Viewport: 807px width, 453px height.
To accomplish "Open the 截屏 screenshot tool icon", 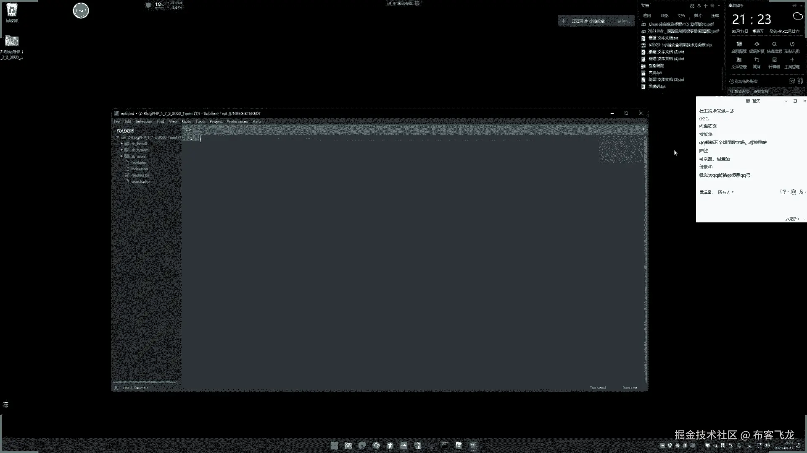I will coord(757,60).
